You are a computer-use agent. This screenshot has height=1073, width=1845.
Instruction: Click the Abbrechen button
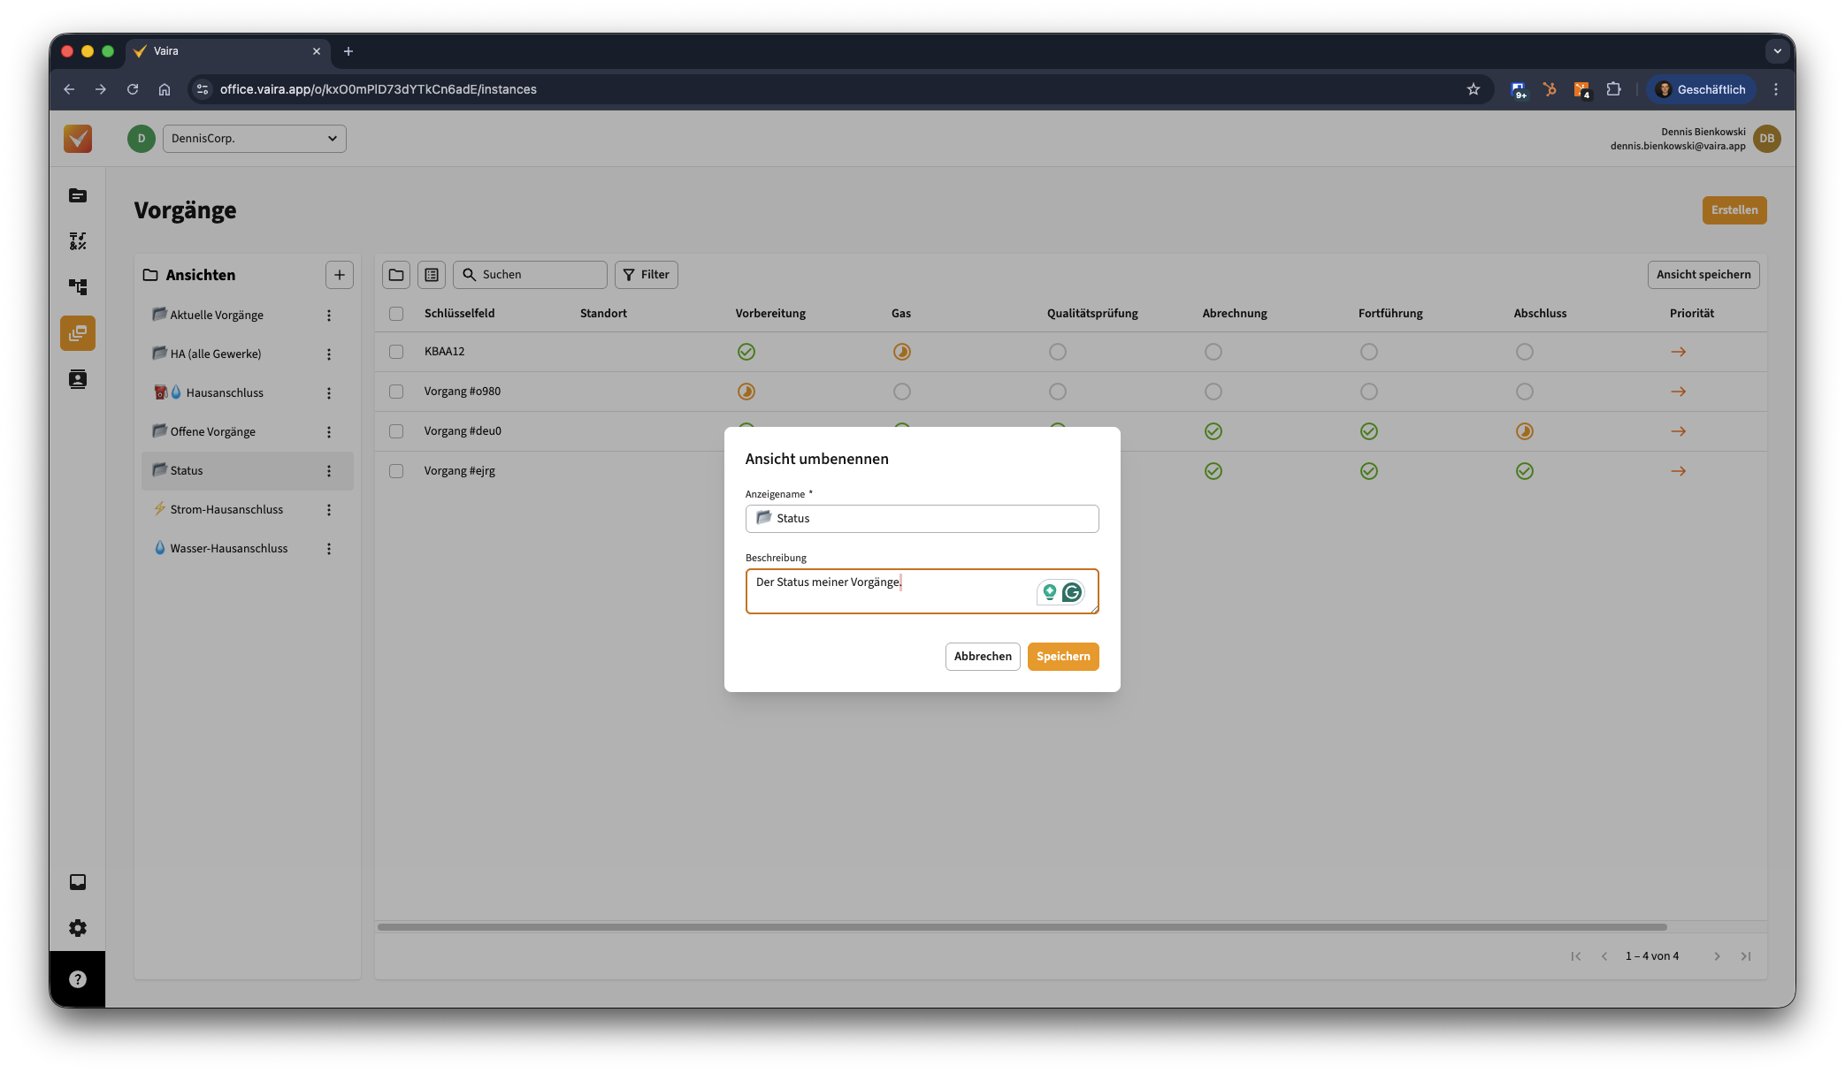click(x=982, y=657)
